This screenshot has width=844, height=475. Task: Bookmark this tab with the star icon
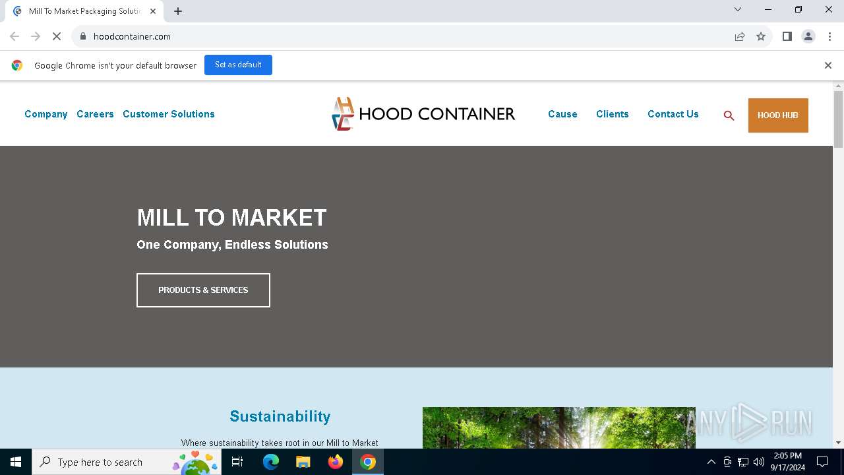tap(761, 36)
